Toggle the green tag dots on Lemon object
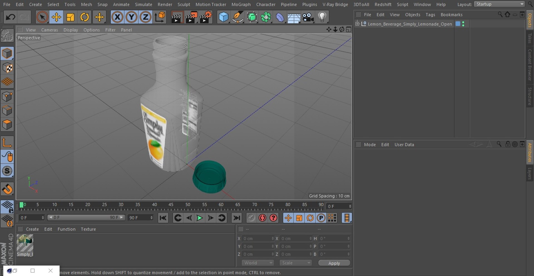Screen dimensions: 534x276 [463, 24]
